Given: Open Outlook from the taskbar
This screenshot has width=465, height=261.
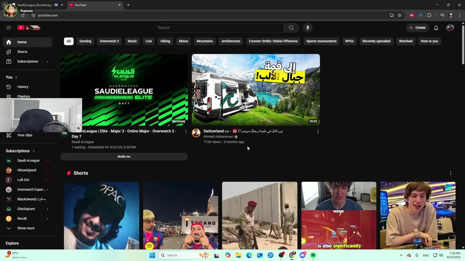Looking at the screenshot, I should 260,255.
